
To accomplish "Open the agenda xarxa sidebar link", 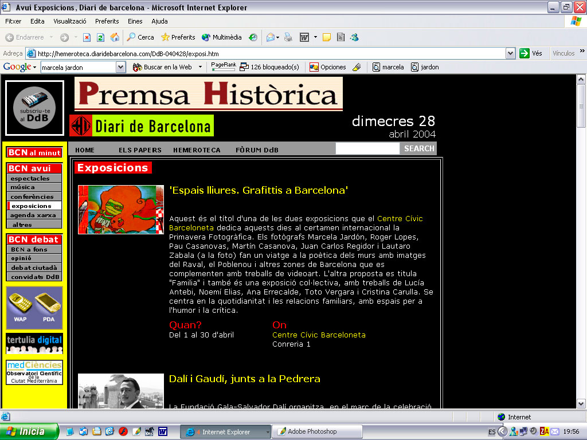I will tap(34, 215).
